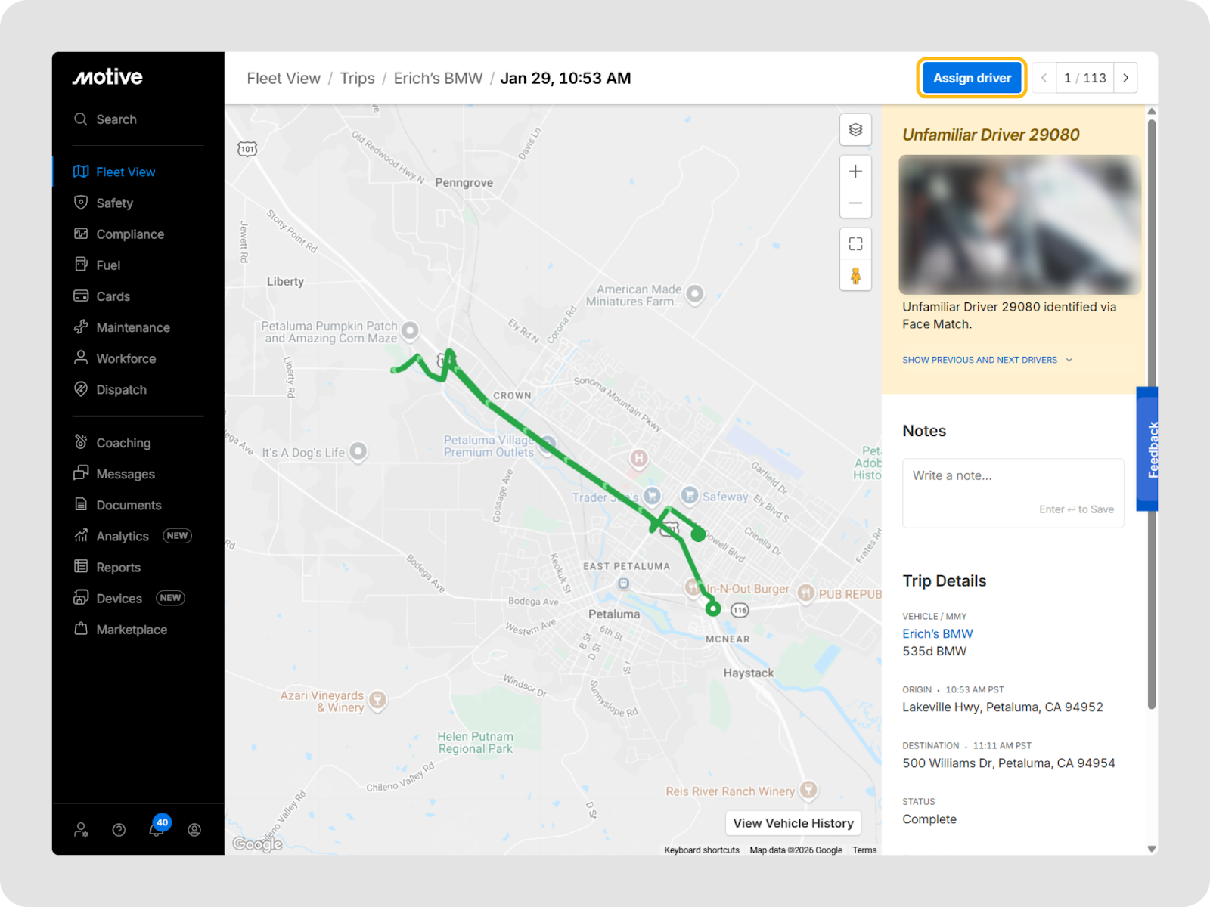The width and height of the screenshot is (1210, 907).
Task: Open admin settings icon in sidebar footer
Action: (x=81, y=830)
